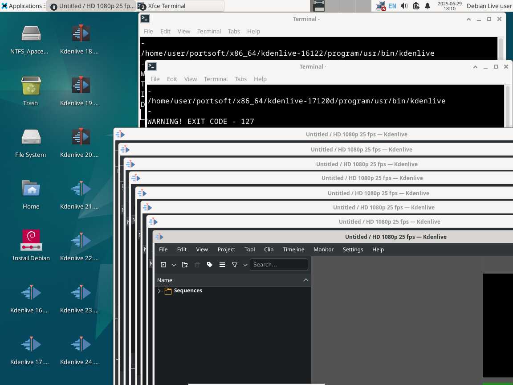The width and height of the screenshot is (513, 385).
Task: Open the Add Clip dropdown arrow
Action: [x=174, y=265]
